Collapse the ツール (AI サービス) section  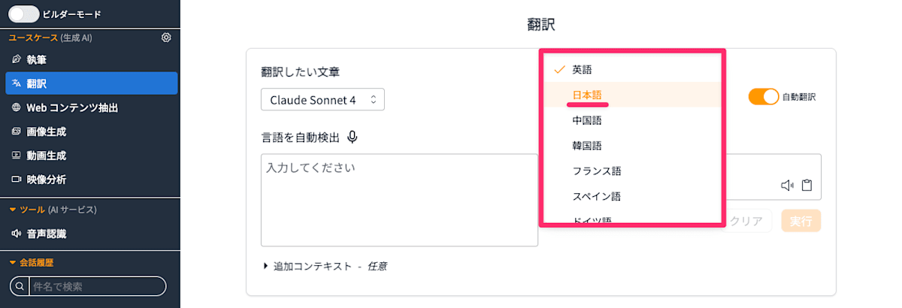53,209
